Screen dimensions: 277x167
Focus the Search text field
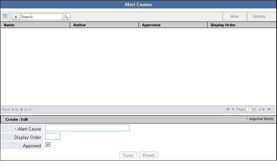41,17
